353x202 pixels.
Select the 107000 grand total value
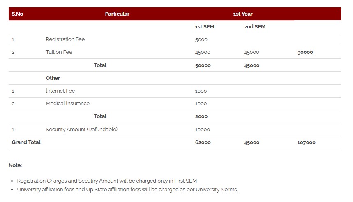[306, 142]
